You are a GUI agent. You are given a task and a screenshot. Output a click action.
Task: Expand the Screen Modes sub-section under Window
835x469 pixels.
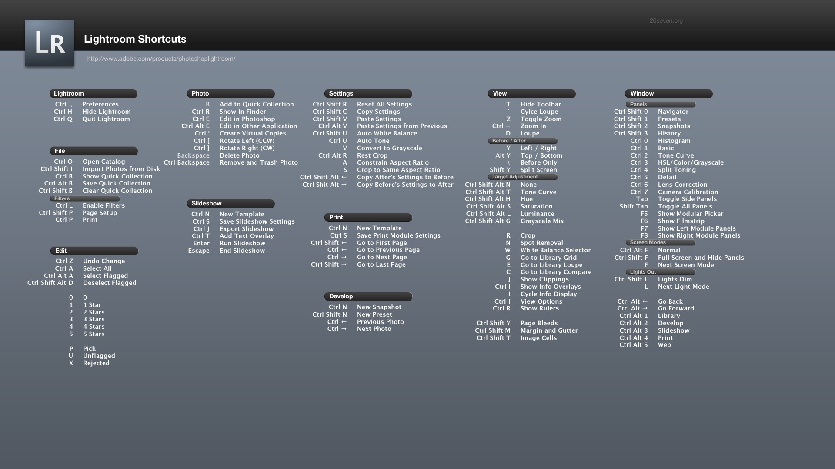(660, 241)
